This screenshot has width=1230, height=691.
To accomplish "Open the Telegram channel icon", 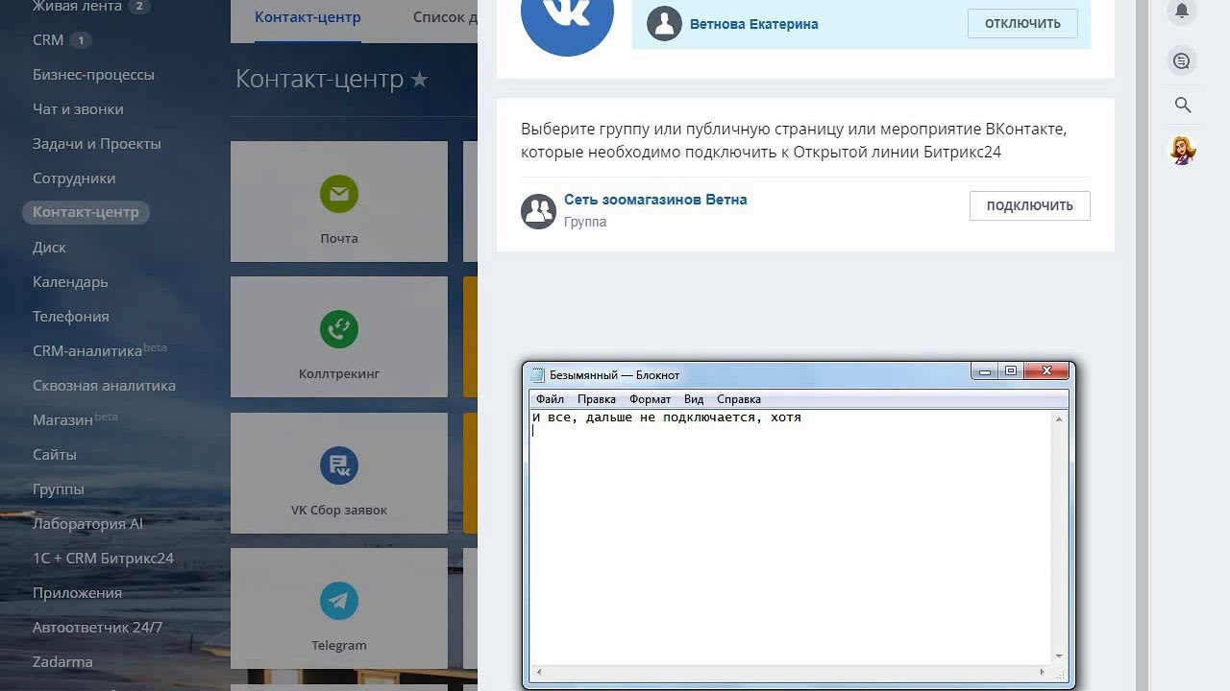I will [x=339, y=601].
